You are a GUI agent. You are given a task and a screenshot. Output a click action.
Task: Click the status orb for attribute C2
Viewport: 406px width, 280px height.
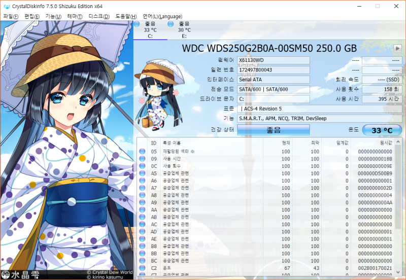pyautogui.click(x=142, y=268)
